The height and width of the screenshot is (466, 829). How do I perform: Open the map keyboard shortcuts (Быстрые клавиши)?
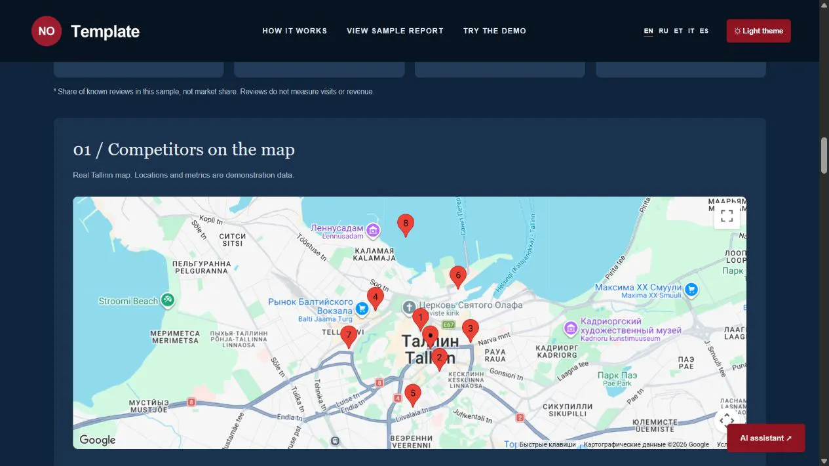[x=548, y=444]
